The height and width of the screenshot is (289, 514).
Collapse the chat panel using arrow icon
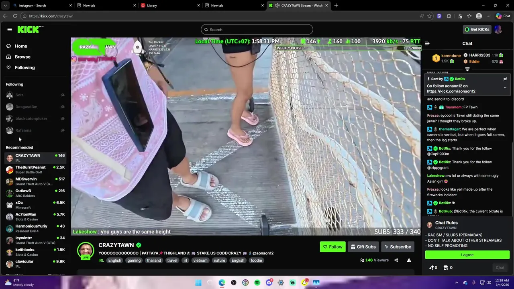coord(427,43)
